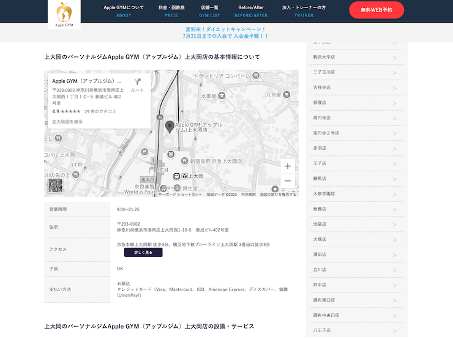Open 拡大地図を表示 link on the map
Viewport: 453px width, 339px height.
pyautogui.click(x=67, y=122)
